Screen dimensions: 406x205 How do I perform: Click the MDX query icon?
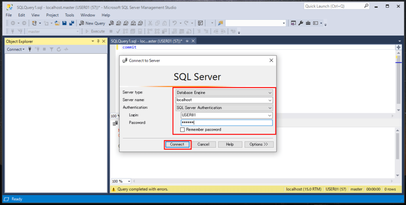pyautogui.click(x=119, y=23)
